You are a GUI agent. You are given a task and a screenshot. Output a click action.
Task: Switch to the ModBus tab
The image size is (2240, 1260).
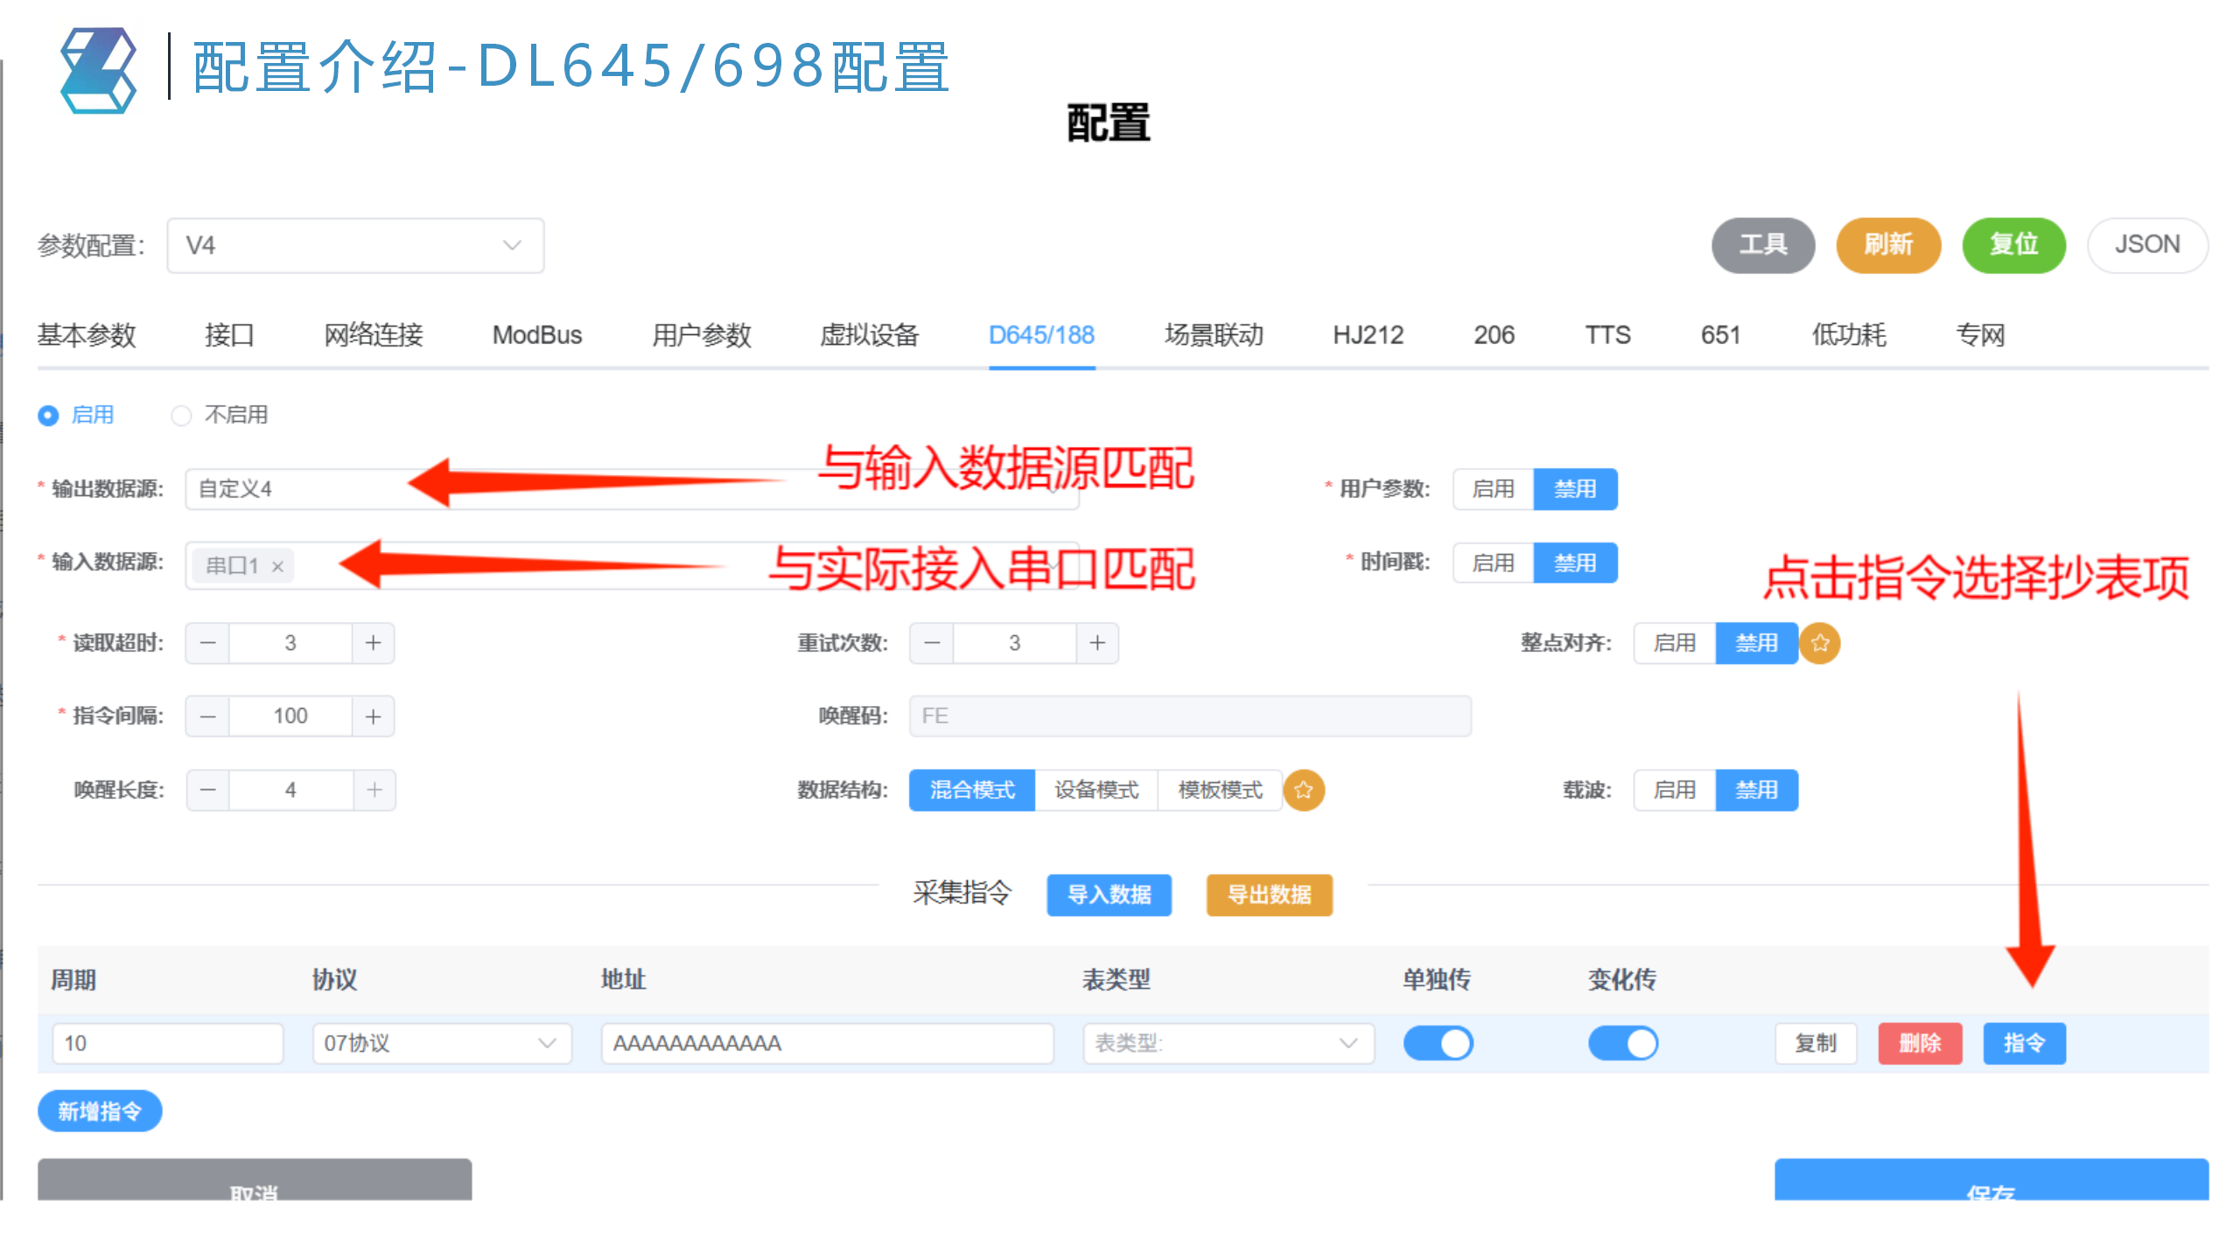click(x=536, y=335)
